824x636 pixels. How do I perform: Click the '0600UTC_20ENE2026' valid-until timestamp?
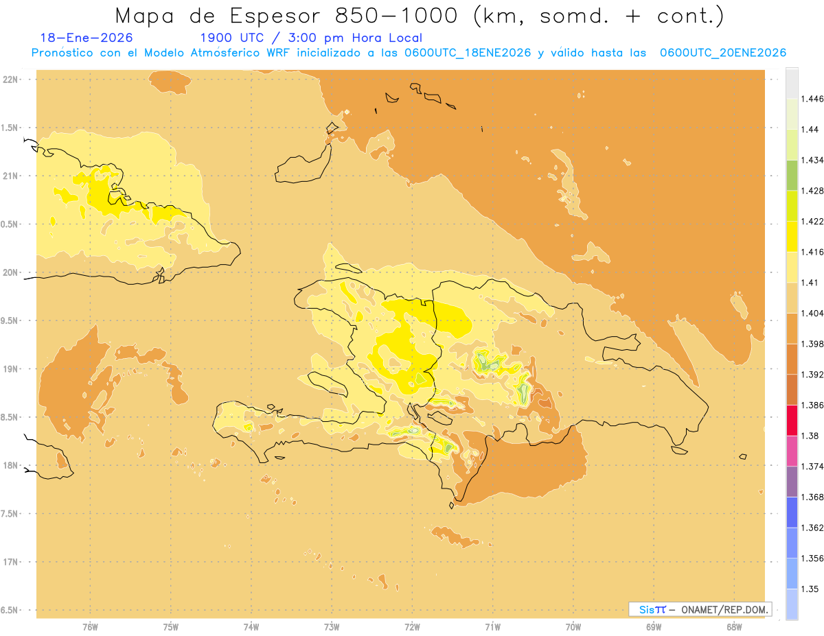tap(723, 53)
